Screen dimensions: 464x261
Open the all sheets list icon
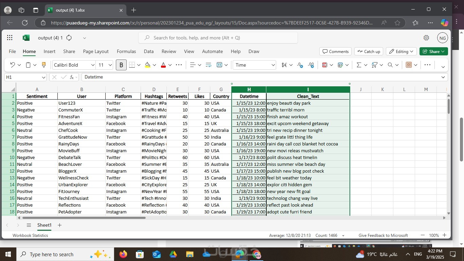click(x=29, y=225)
